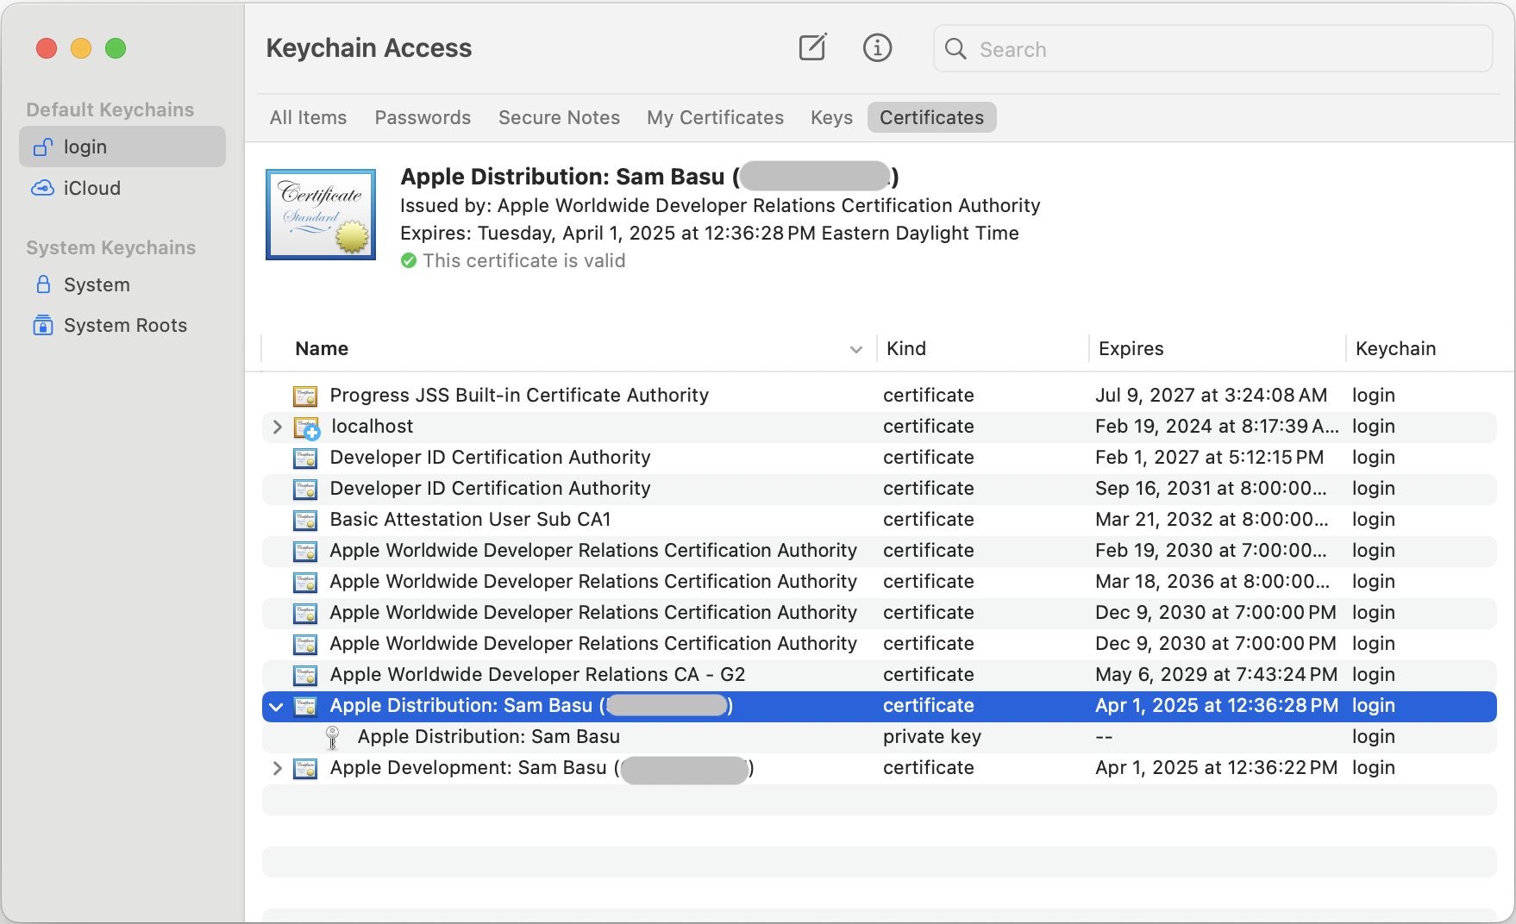Click the Jul 9, 2027 expiry cell
Screen dimensions: 1516x924
tap(1211, 396)
